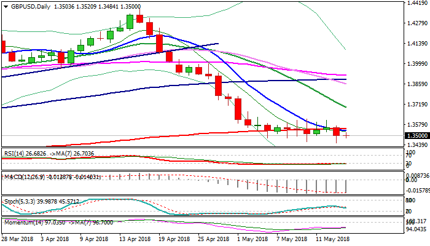Screen dimensions: 430x246
Task: Click the 1.37190 level on price scale
Action: tap(416, 105)
